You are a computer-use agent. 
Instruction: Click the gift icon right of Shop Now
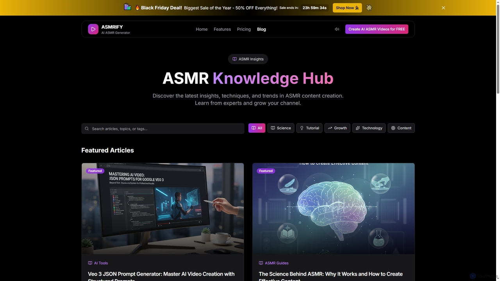[x=369, y=7]
